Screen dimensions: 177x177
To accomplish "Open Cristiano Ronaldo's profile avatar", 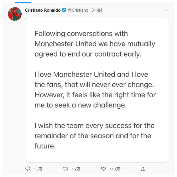I will pyautogui.click(x=15, y=14).
